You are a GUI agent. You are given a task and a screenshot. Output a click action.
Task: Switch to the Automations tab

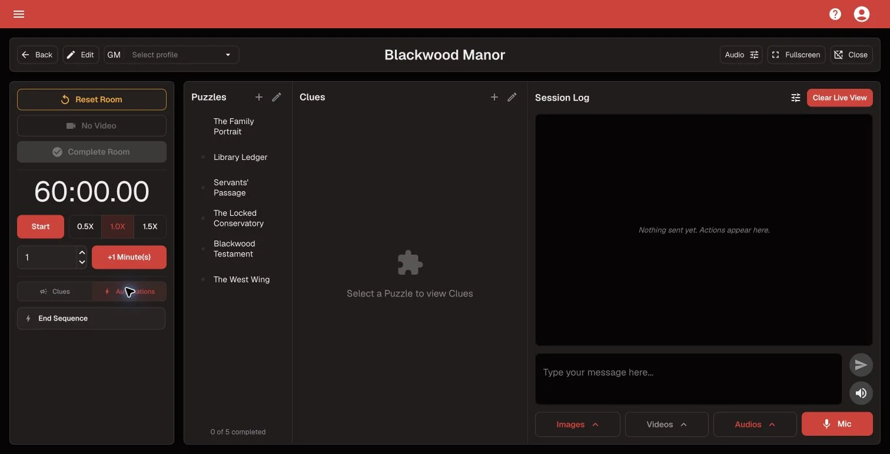pos(129,292)
